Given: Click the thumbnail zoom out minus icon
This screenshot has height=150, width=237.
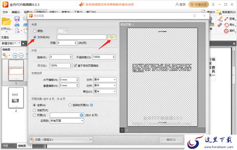Looking at the screenshot, I should (x=21, y=55).
